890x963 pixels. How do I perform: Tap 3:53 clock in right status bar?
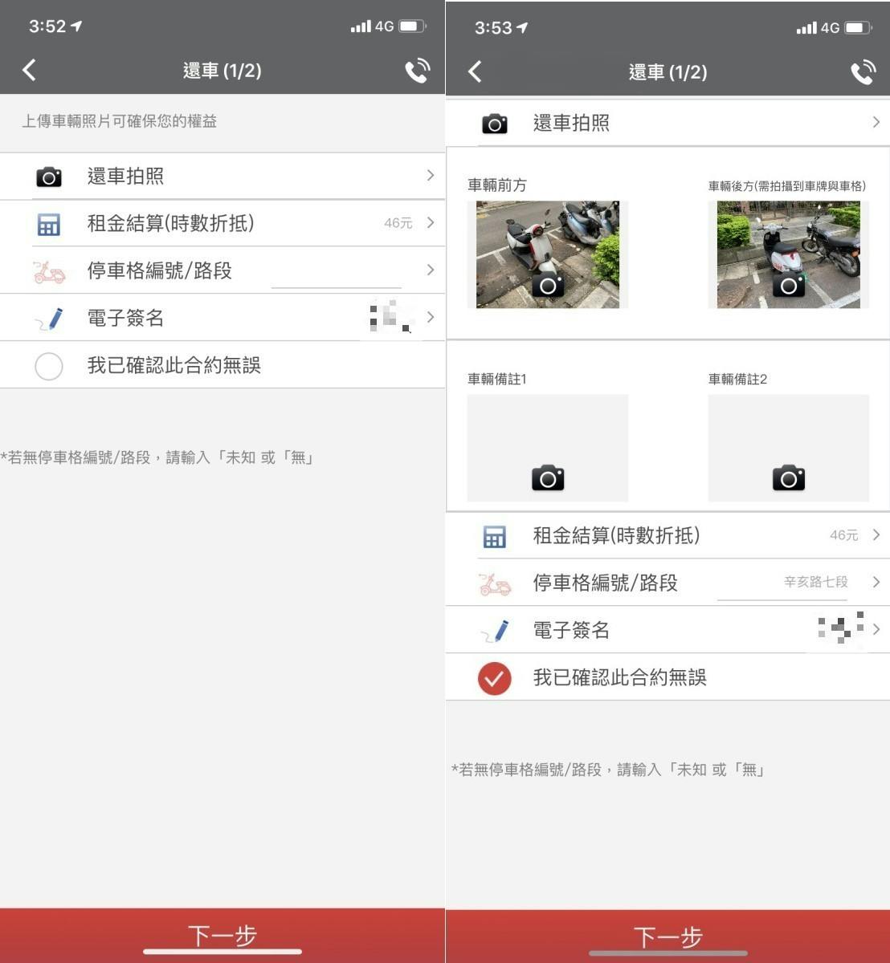493,28
